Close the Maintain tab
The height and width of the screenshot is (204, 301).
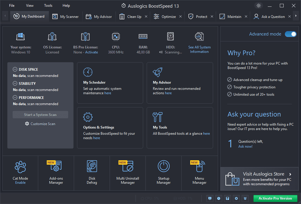coord(246,17)
